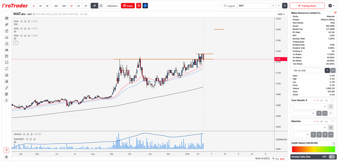
Task: Remove the XMA 35 indicator
Action: coord(29,28)
